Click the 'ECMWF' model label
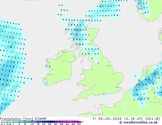Screen dimensions: 162x125 [41, 119]
